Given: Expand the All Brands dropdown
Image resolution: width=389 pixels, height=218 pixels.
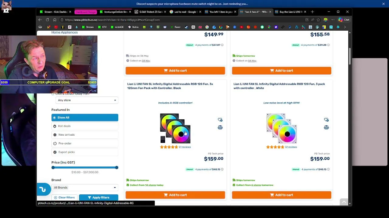Looking at the screenshot, I should coord(85,188).
